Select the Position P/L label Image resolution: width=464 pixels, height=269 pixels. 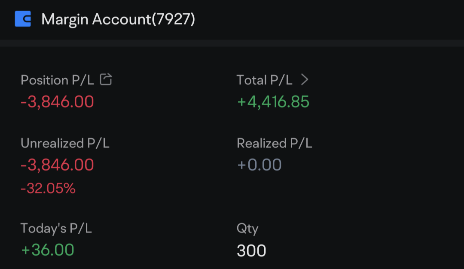click(57, 80)
